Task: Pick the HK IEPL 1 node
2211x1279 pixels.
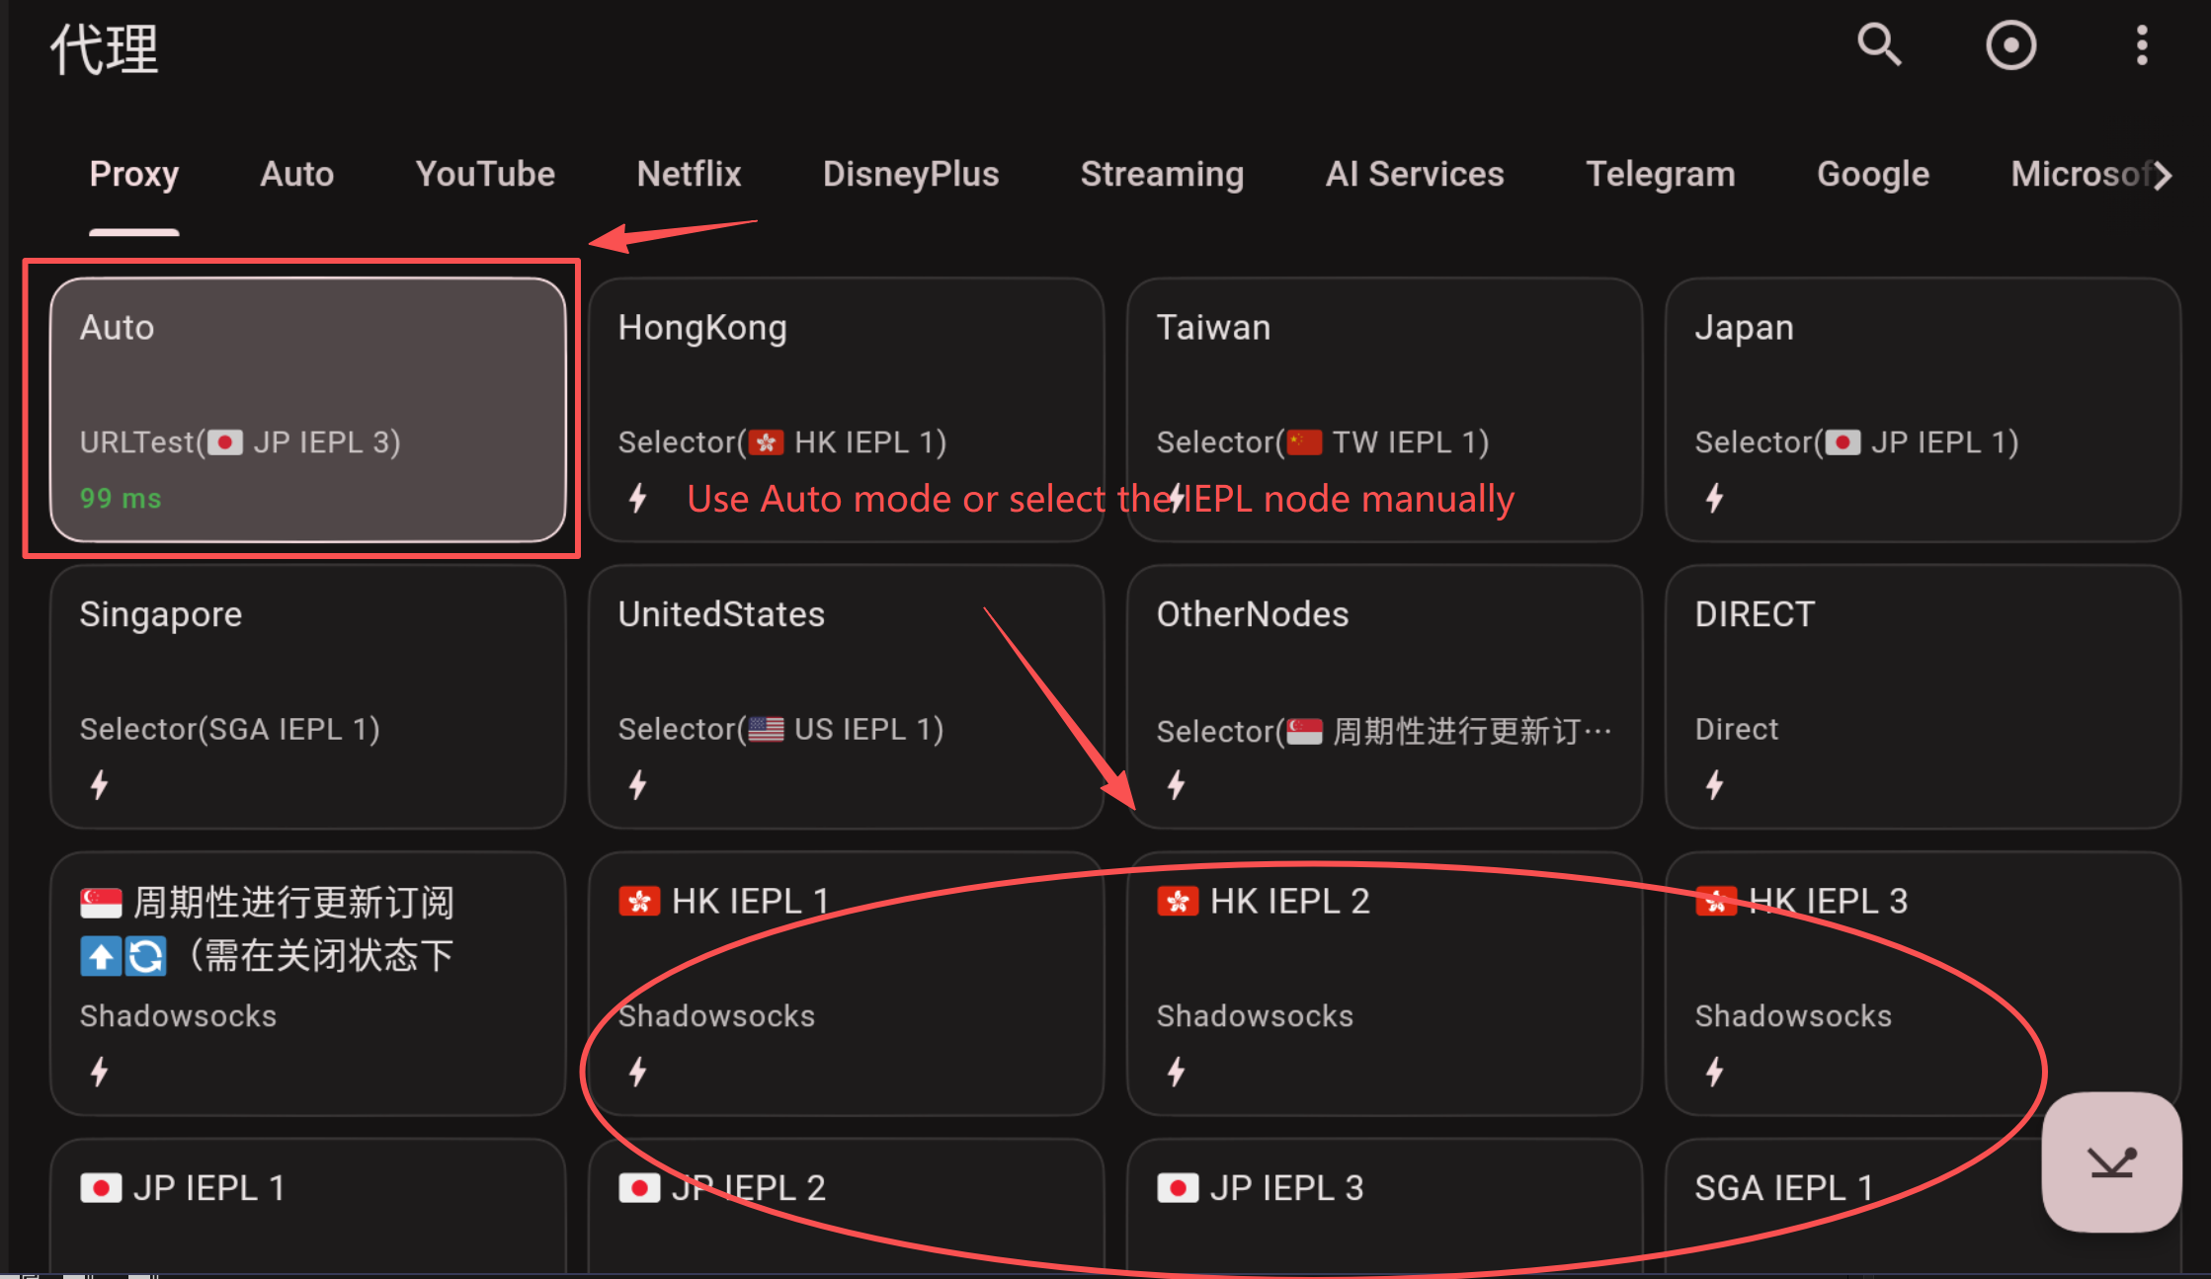Action: 847,984
